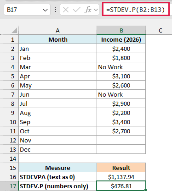Select the empty Nov income cell
Screen dimensions: 172x191
tap(121, 140)
